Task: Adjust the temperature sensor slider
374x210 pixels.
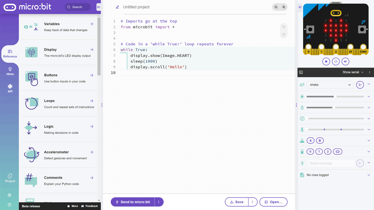Action: (333, 107)
